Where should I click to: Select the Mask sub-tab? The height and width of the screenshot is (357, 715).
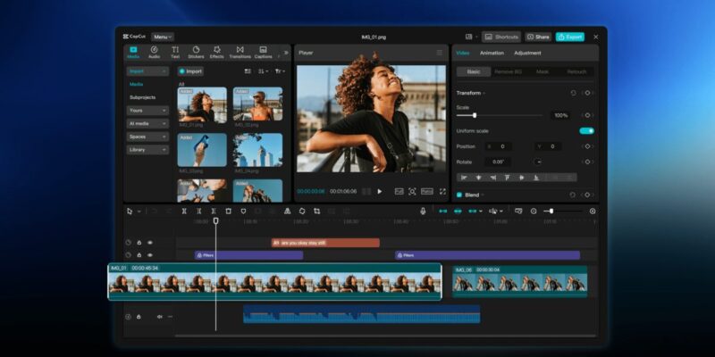pyautogui.click(x=543, y=72)
